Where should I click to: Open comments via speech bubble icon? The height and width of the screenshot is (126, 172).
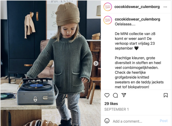click(x=115, y=95)
